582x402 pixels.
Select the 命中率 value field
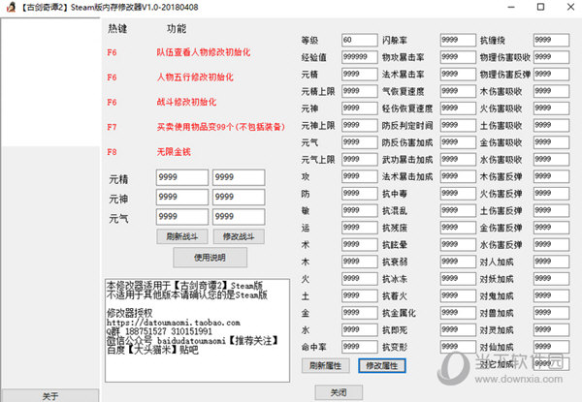[x=359, y=347]
